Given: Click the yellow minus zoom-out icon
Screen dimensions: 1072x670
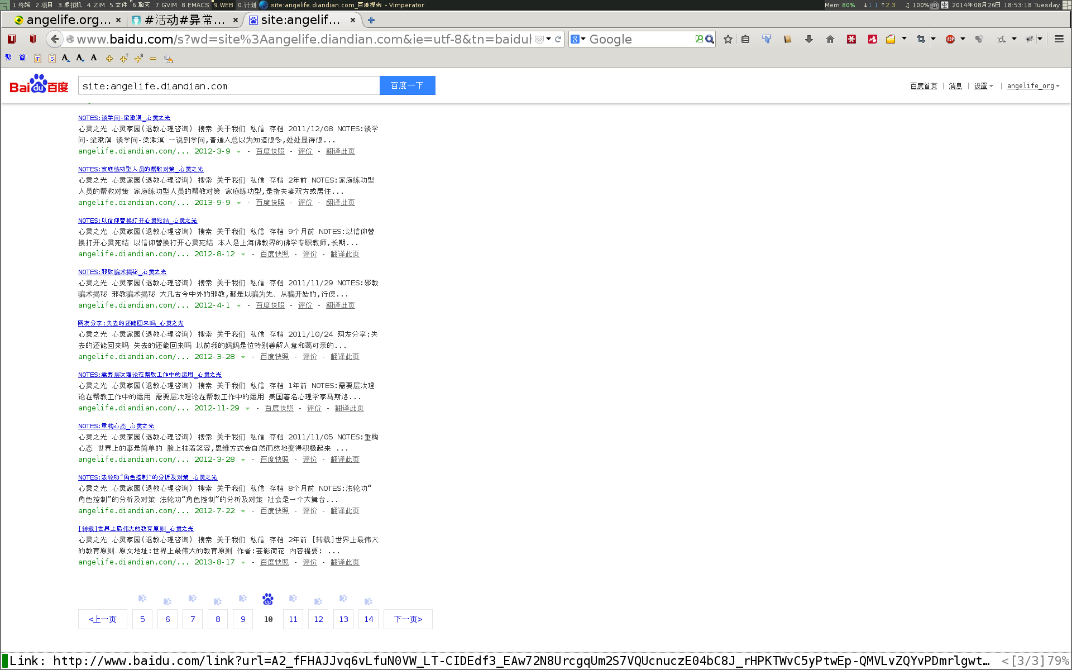Looking at the screenshot, I should coord(152,58).
